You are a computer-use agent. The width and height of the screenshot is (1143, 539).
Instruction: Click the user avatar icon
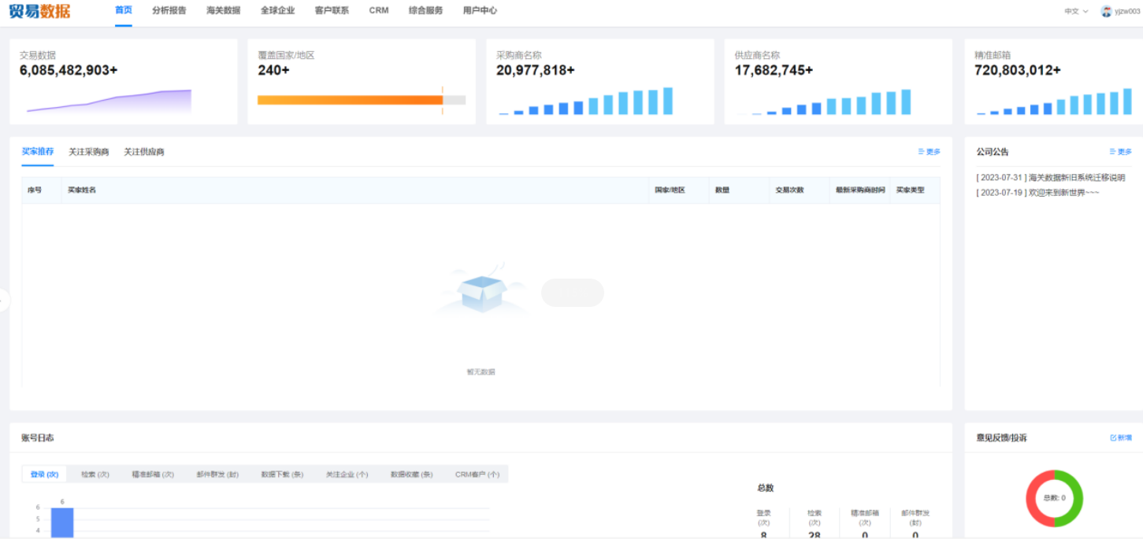coord(1106,11)
